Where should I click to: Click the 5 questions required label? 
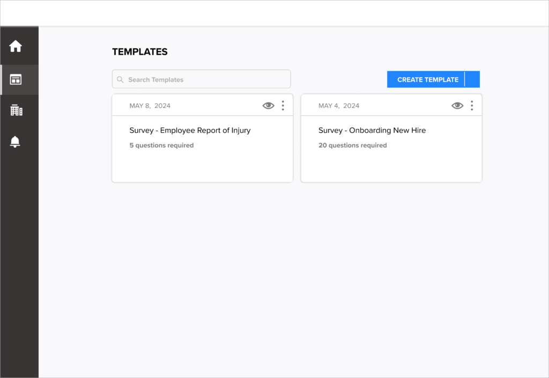point(161,145)
